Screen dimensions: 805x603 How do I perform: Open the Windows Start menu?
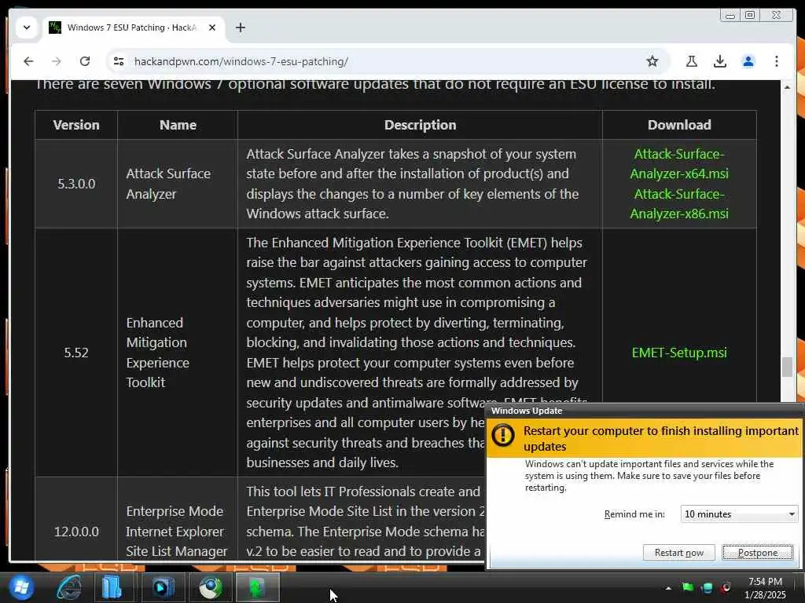click(x=21, y=587)
